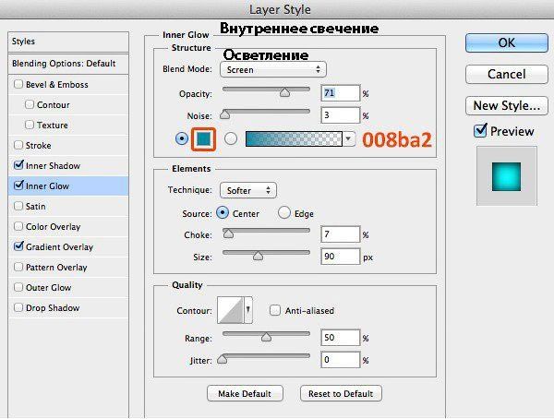Click the Noise slider handle
The image size is (554, 419).
[x=224, y=114]
